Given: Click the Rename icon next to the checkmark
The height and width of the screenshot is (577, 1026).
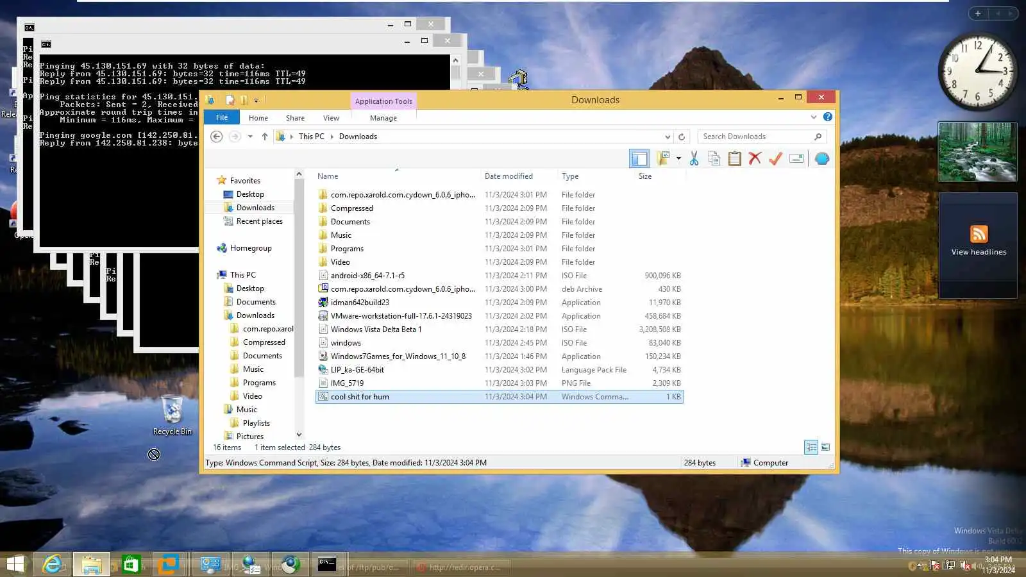Looking at the screenshot, I should (x=796, y=158).
